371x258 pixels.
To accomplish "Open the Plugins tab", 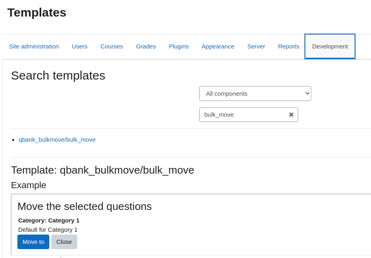I will pyautogui.click(x=179, y=46).
